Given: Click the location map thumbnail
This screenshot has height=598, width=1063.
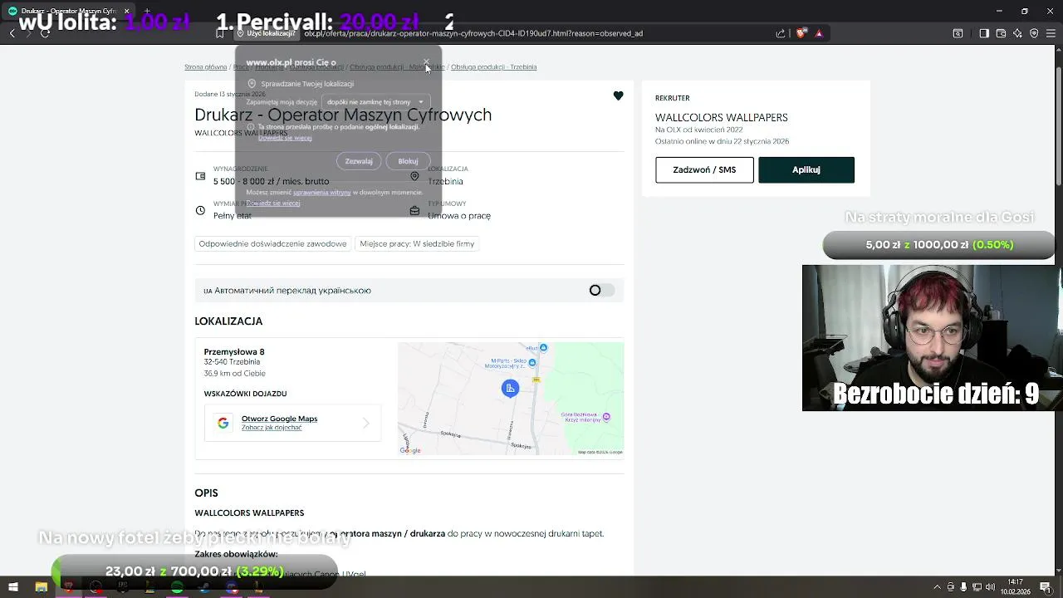Looking at the screenshot, I should (x=511, y=399).
